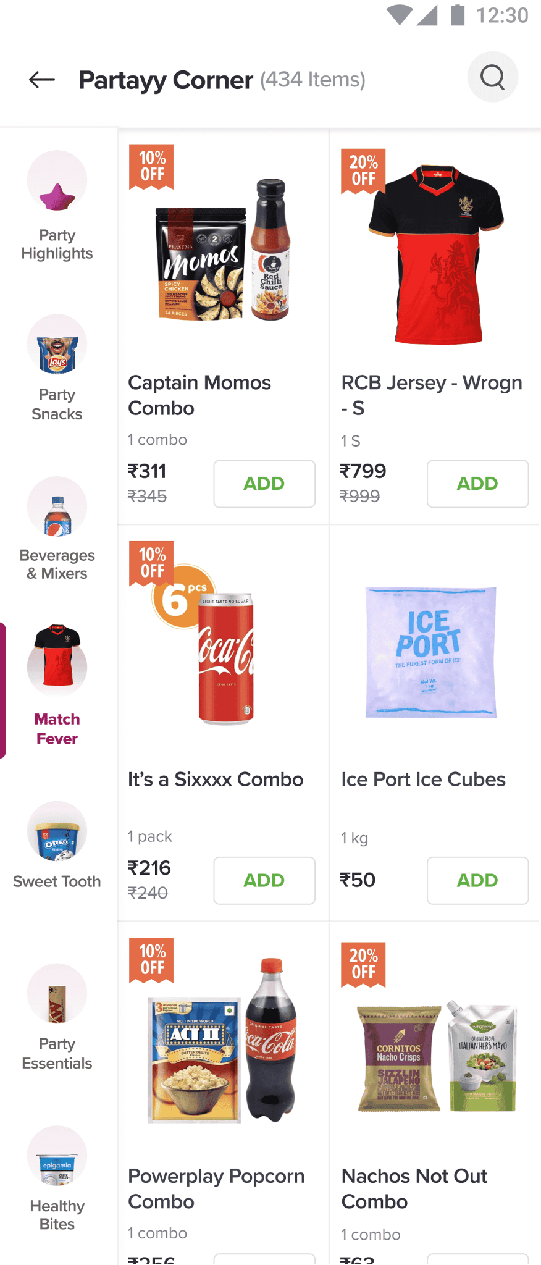The image size is (541, 1265).
Task: Choose the Beverages & Mixers category
Action: (x=57, y=529)
